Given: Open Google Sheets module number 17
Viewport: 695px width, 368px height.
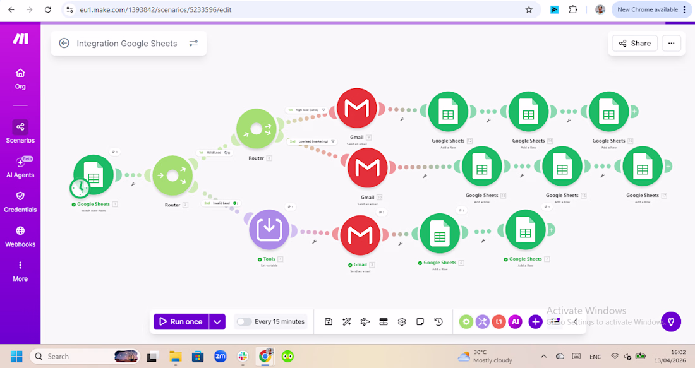Looking at the screenshot, I should (x=643, y=166).
